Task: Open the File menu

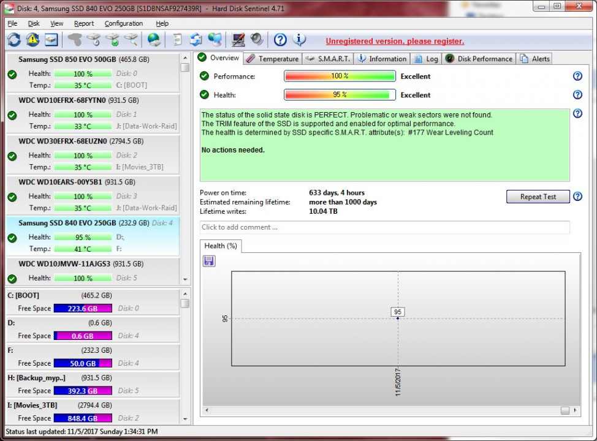Action: (x=12, y=24)
